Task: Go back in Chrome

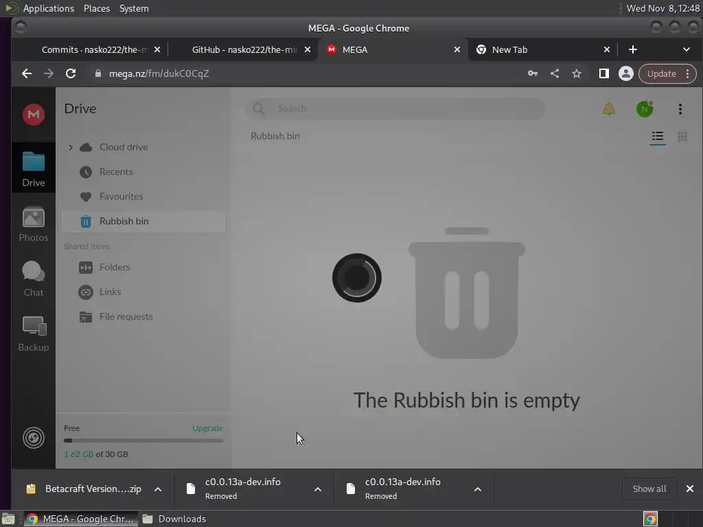Action: pos(27,73)
